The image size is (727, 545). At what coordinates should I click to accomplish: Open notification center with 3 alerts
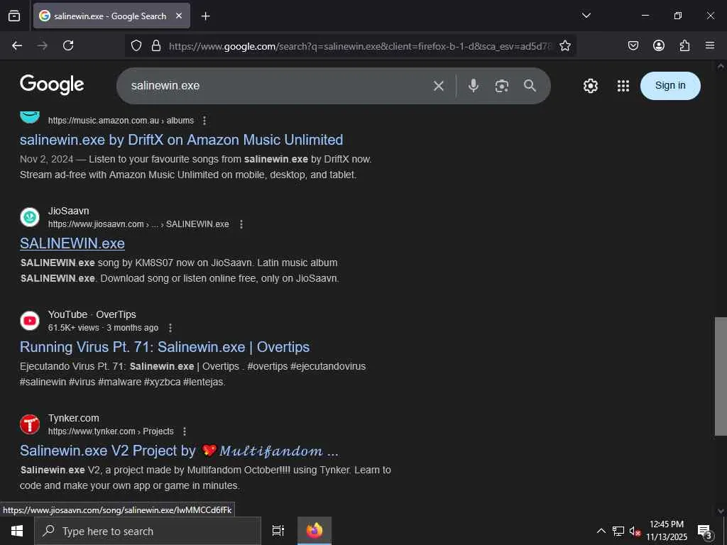tap(705, 532)
